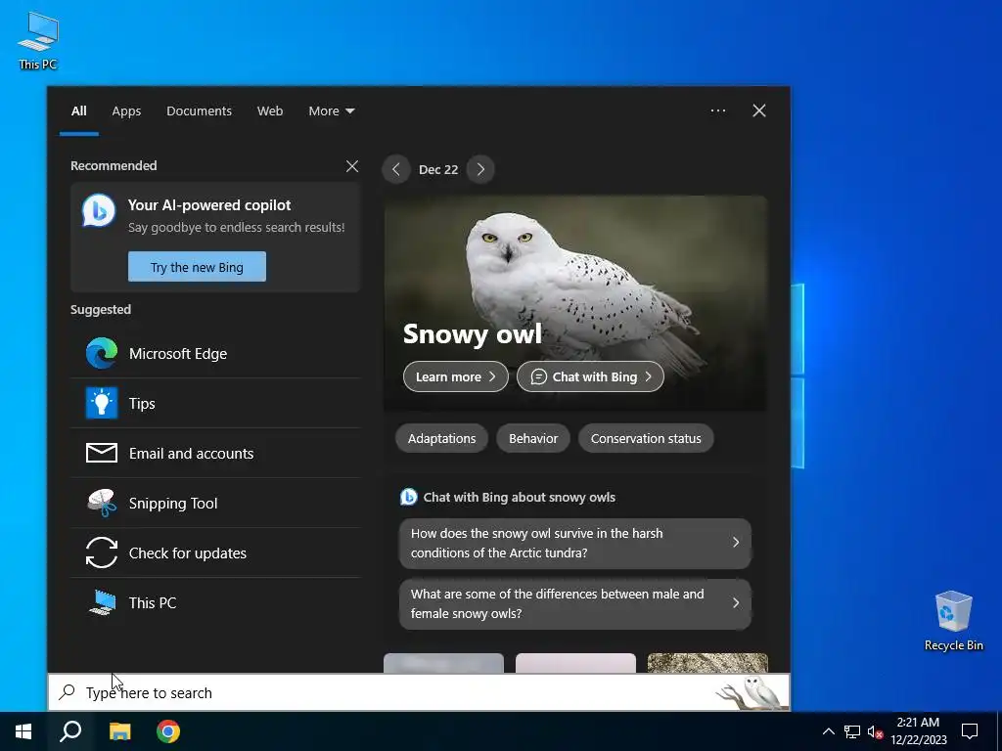Screen dimensions: 1002x751
Task: Open the Recycle Bin desktop icon
Action: click(953, 621)
